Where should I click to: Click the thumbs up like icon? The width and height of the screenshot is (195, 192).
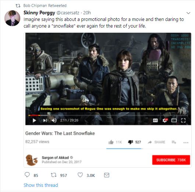(x=111, y=142)
